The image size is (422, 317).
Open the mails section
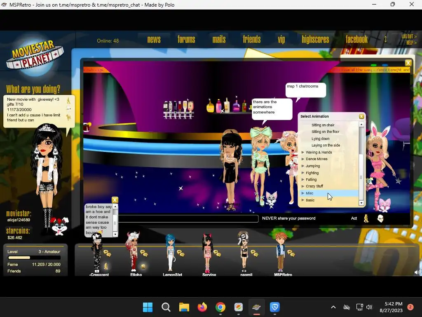[219, 40]
